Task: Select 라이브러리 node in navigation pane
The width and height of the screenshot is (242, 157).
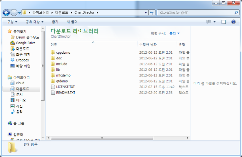Action: (18, 77)
